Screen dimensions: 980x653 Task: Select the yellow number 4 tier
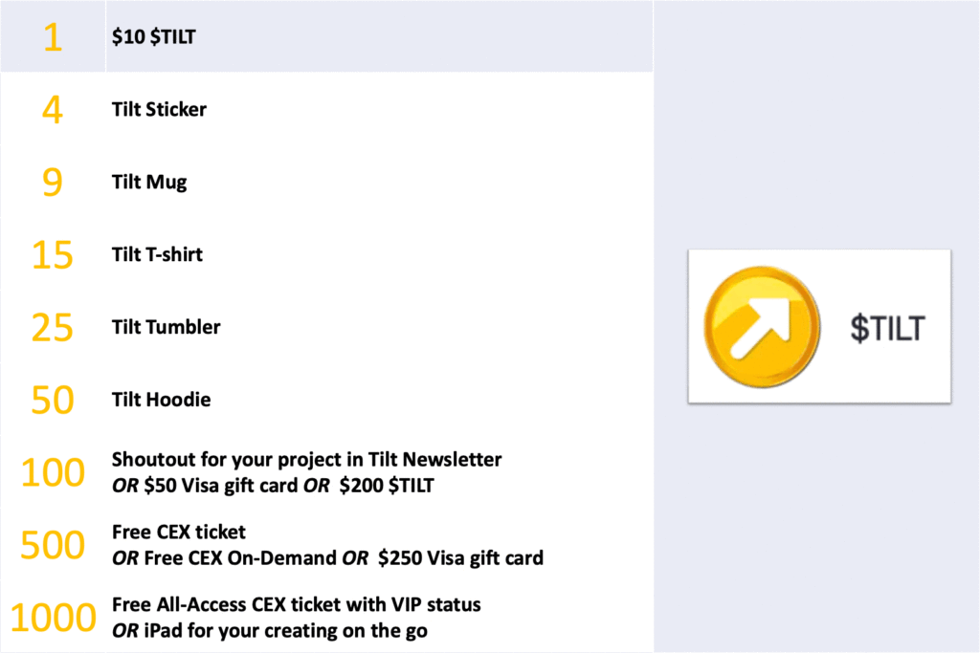(53, 109)
